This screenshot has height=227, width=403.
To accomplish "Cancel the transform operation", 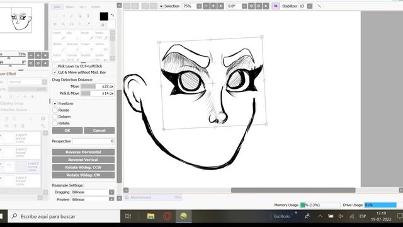I will (x=99, y=131).
